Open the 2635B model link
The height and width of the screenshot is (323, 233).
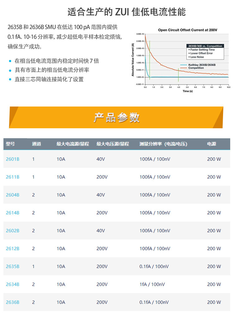[12, 266]
